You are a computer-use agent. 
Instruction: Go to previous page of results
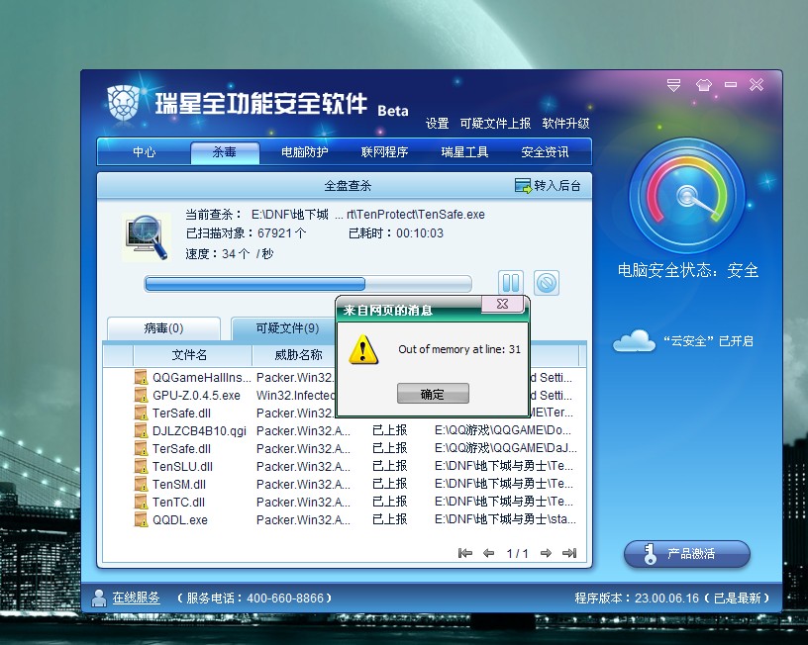(488, 553)
